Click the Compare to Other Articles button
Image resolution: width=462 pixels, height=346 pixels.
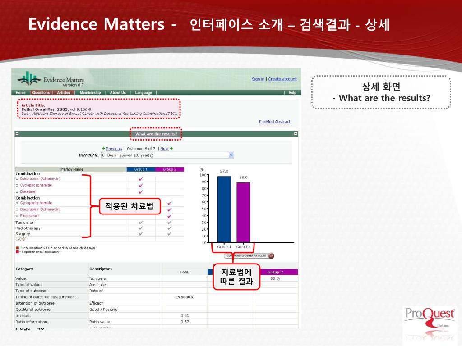pos(249,256)
